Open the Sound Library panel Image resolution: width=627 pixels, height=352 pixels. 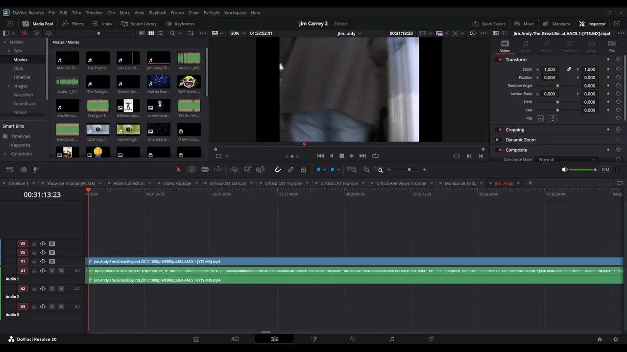(x=139, y=23)
